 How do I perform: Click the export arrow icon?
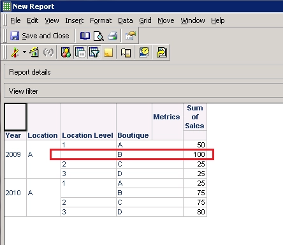click(x=162, y=52)
